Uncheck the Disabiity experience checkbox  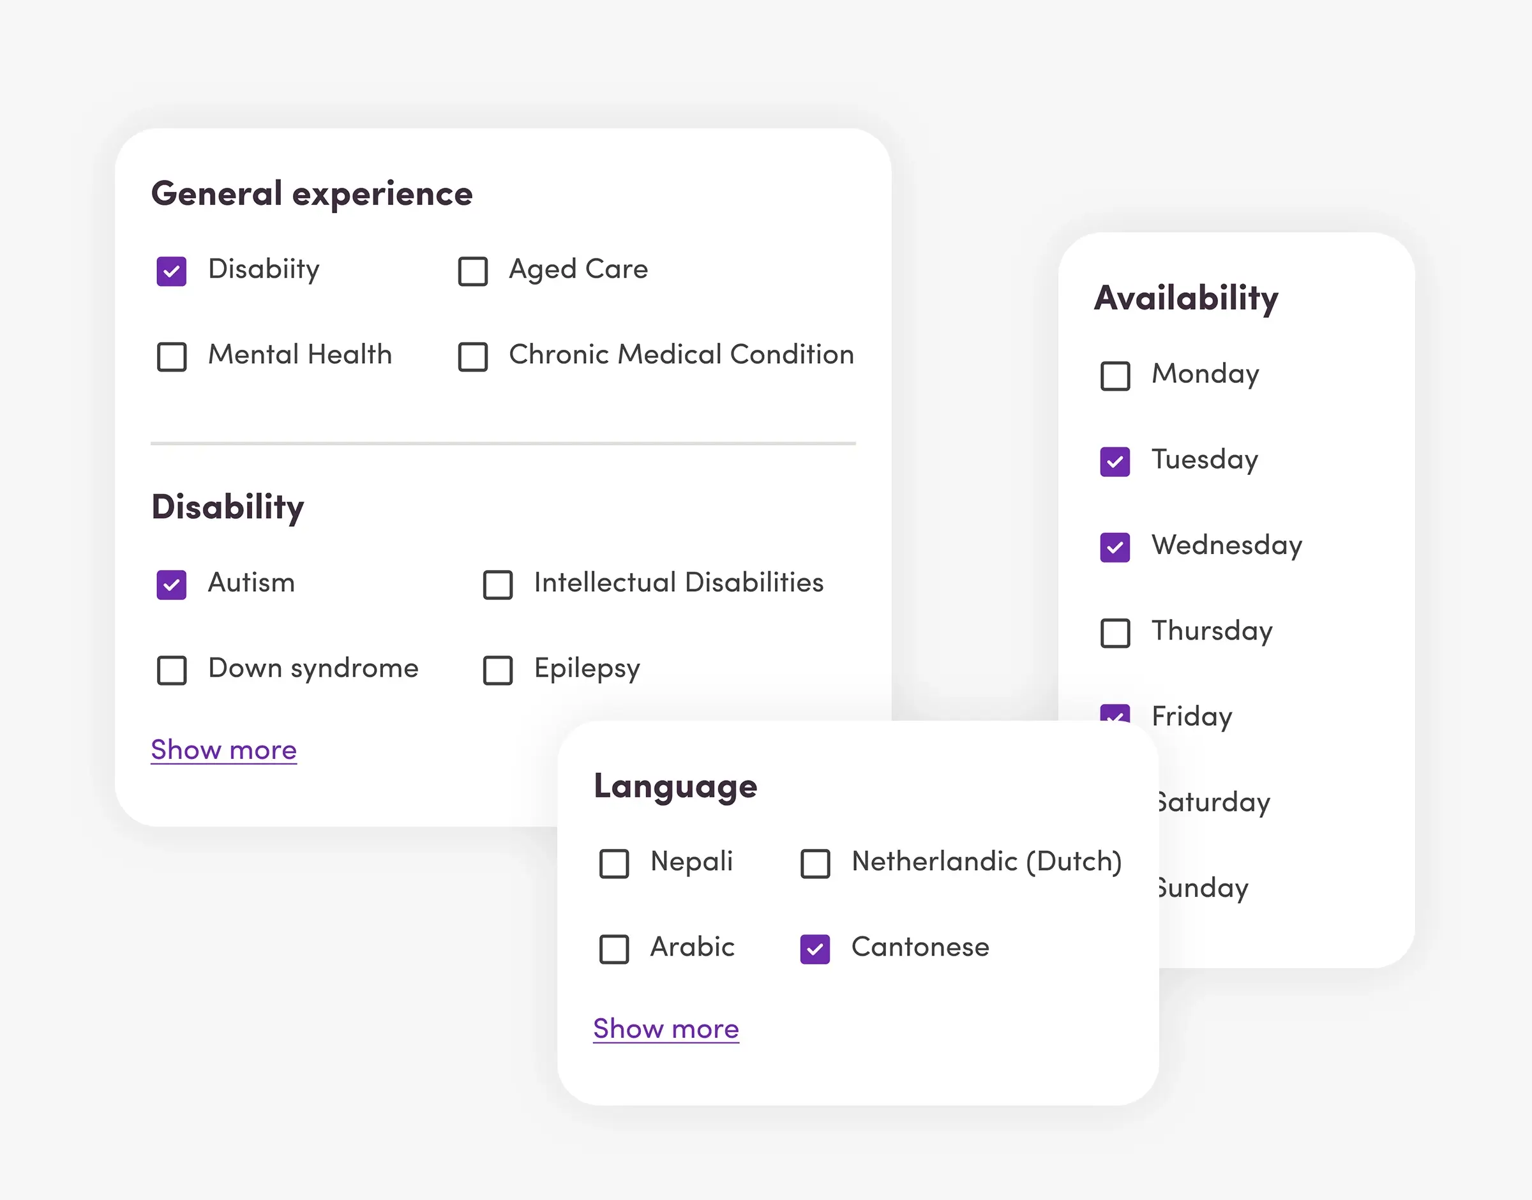coord(172,271)
